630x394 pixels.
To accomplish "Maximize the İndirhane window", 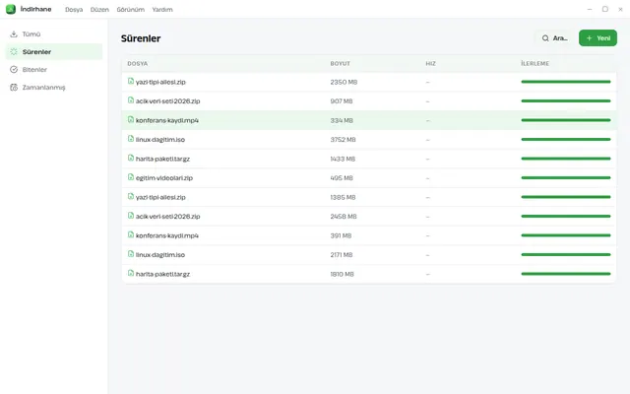I will click(605, 9).
